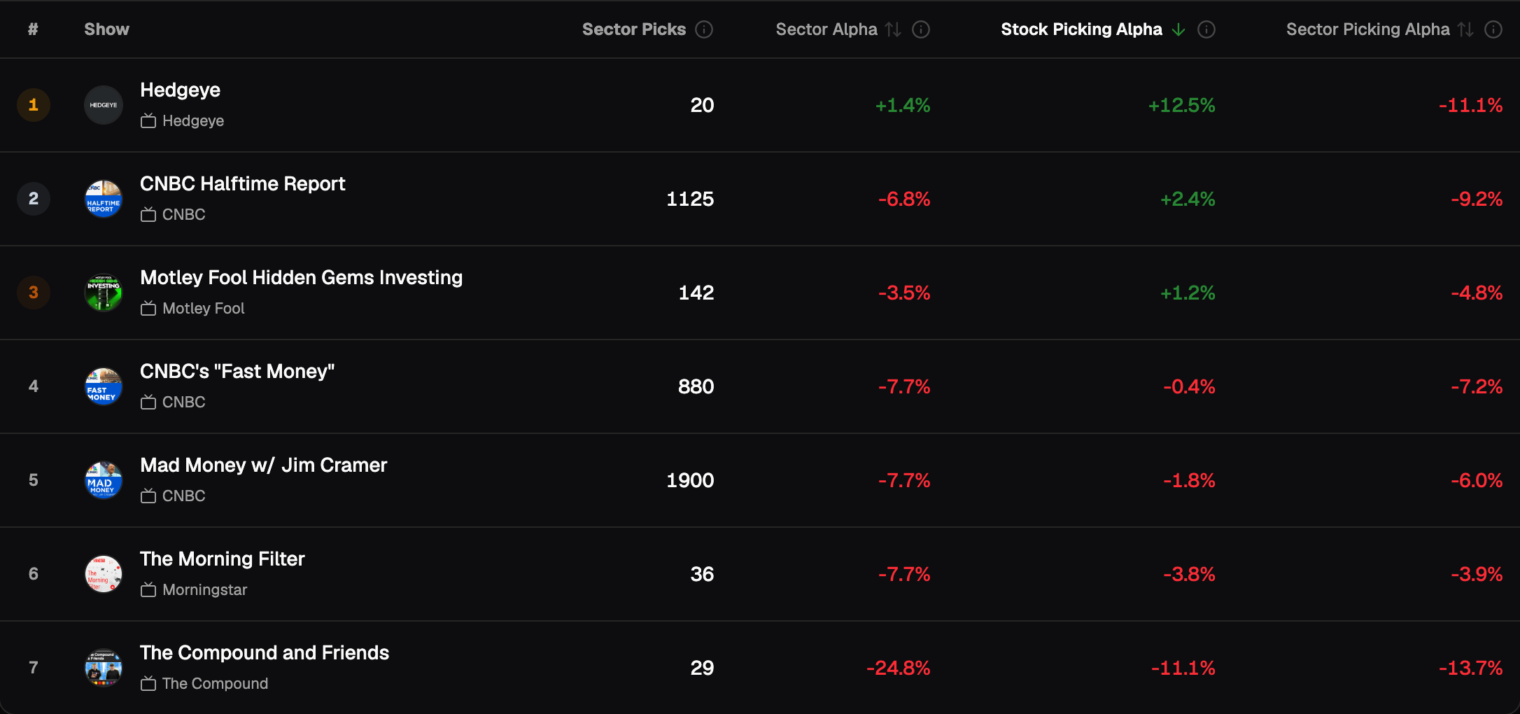Click TV icon beside Morningstar channel
This screenshot has width=1520, height=714.
click(148, 590)
